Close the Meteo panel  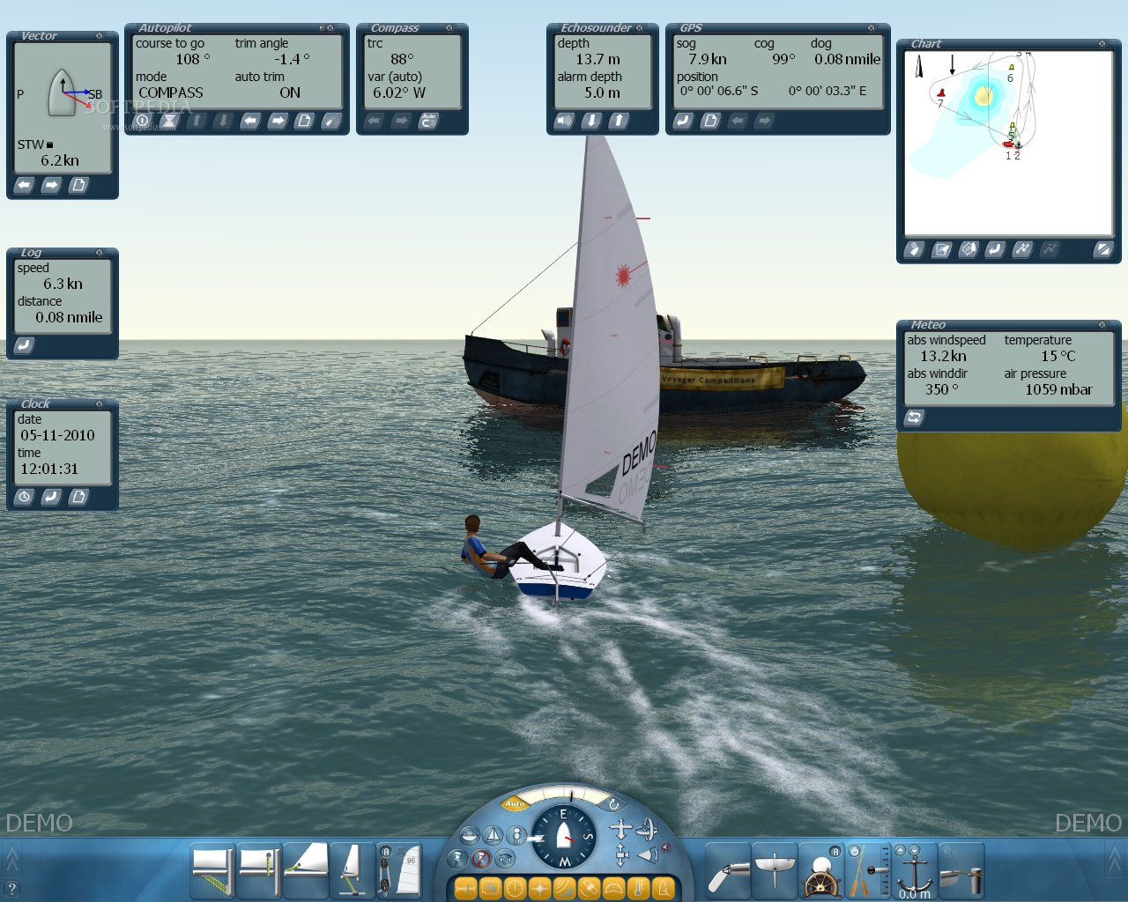click(x=1102, y=325)
